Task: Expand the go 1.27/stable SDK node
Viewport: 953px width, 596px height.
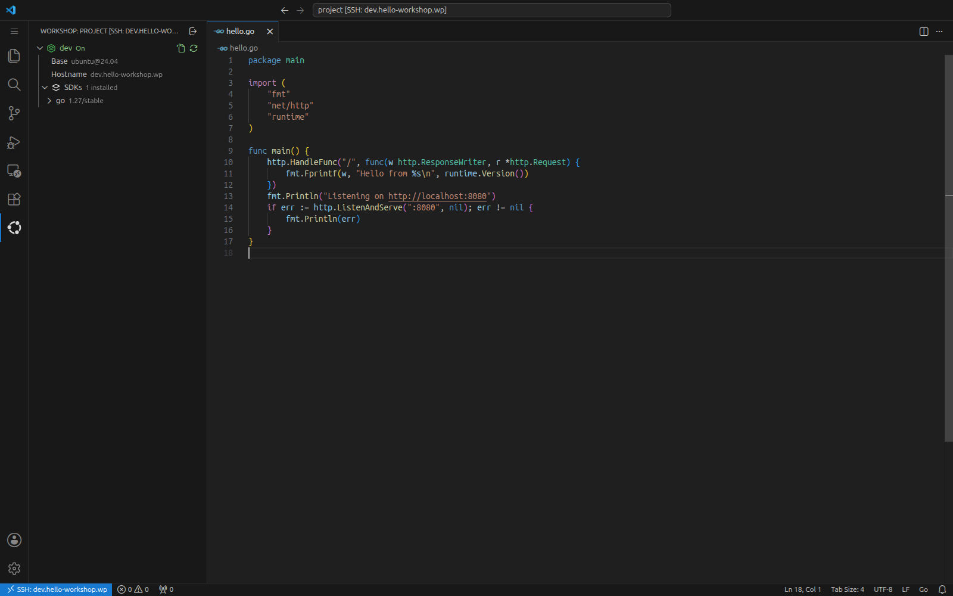Action: (49, 101)
